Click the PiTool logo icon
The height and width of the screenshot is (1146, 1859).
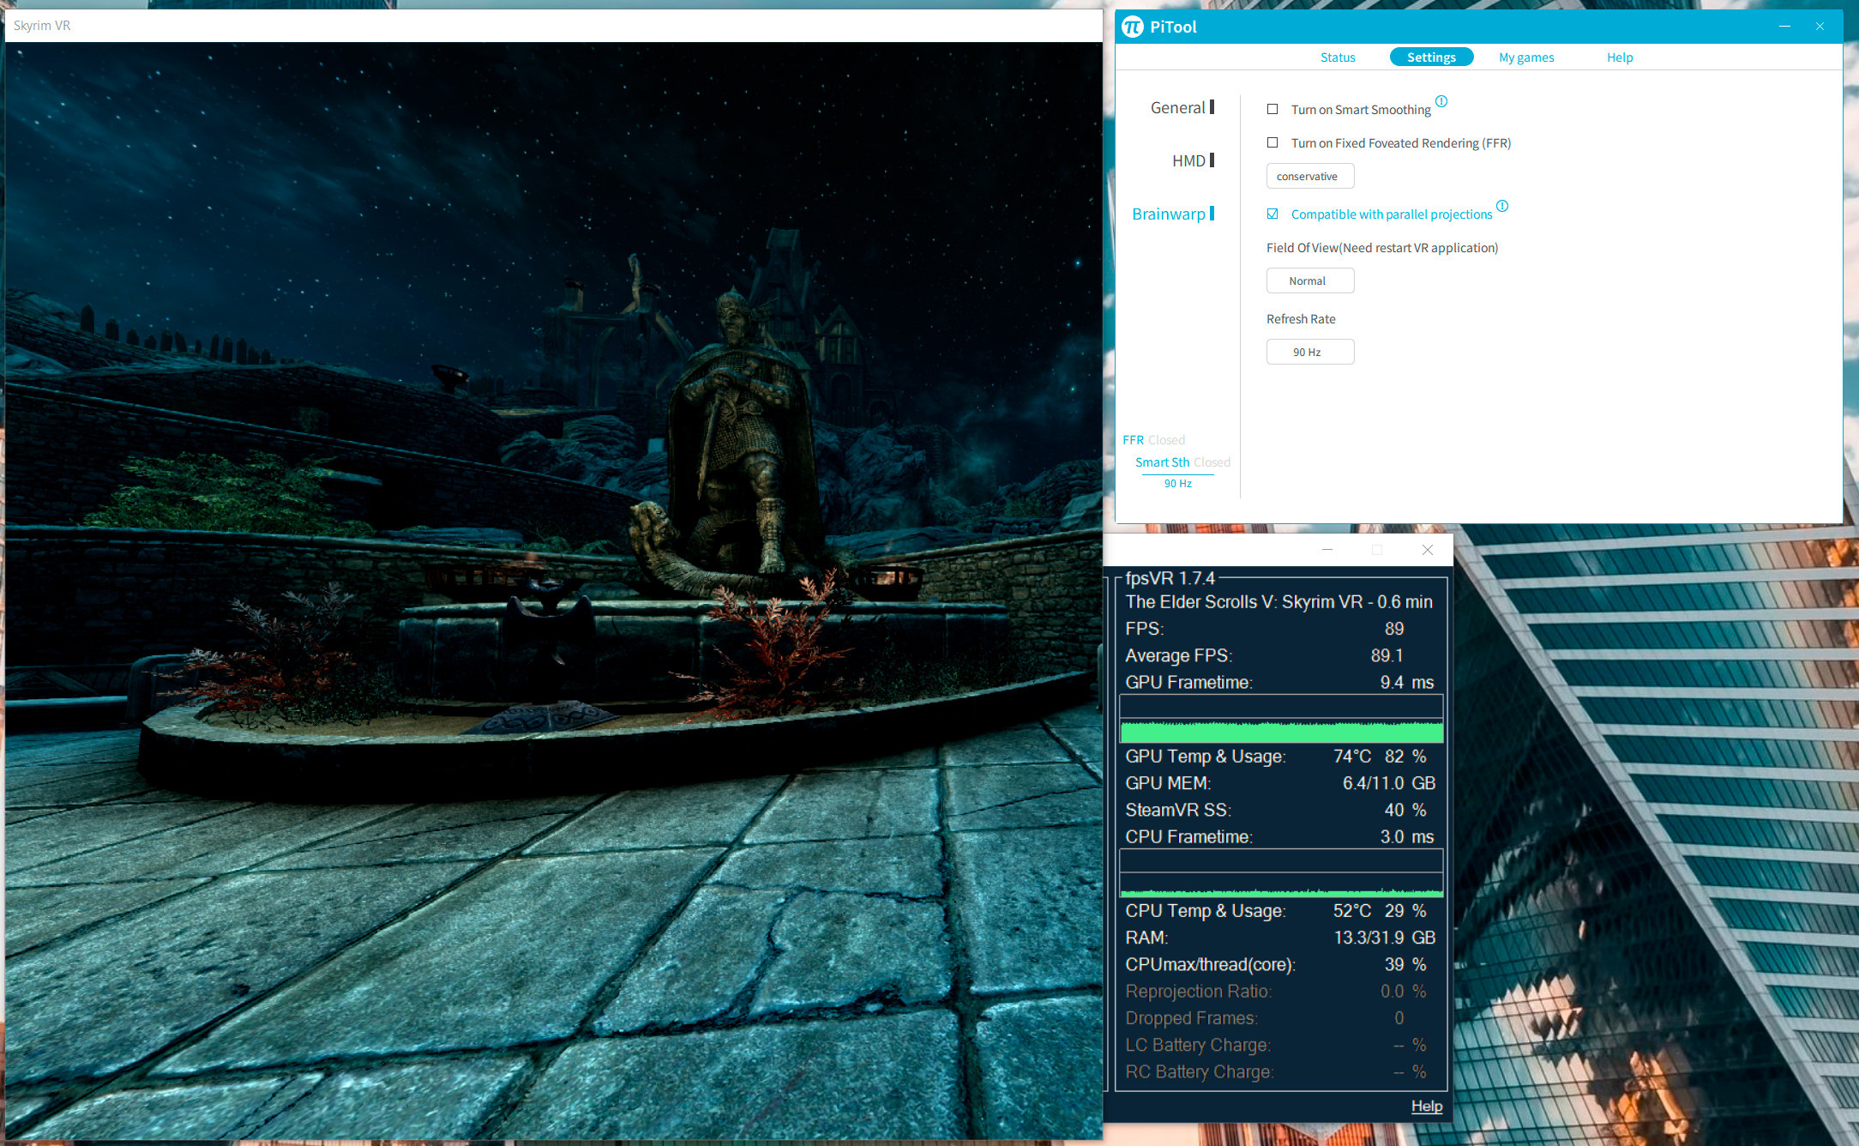click(1132, 27)
